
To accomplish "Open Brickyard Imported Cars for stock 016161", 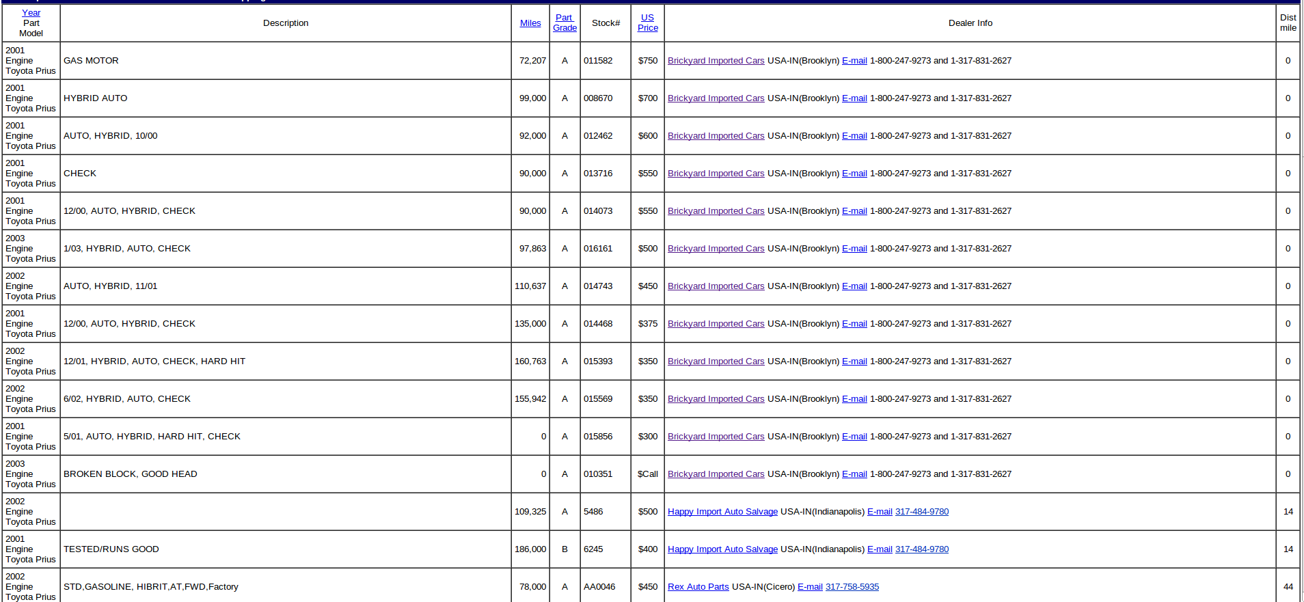I will (x=716, y=249).
